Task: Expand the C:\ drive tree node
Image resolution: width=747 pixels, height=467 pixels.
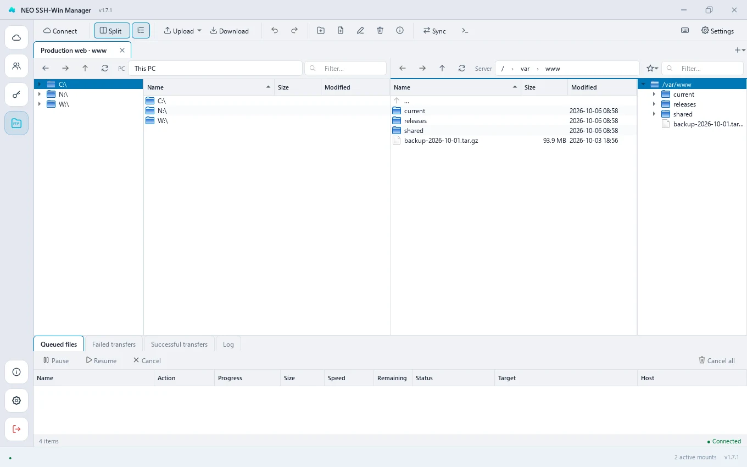Action: click(x=40, y=85)
